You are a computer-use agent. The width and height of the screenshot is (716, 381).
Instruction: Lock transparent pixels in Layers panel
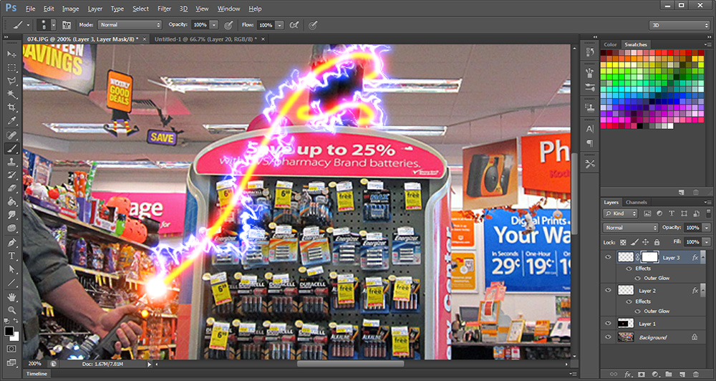coord(624,242)
